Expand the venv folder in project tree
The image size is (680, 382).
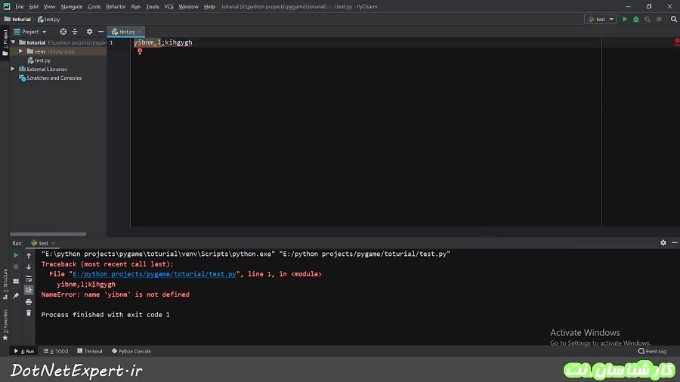pos(21,51)
